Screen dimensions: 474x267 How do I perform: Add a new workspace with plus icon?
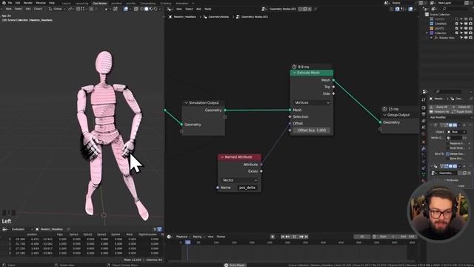193,3
